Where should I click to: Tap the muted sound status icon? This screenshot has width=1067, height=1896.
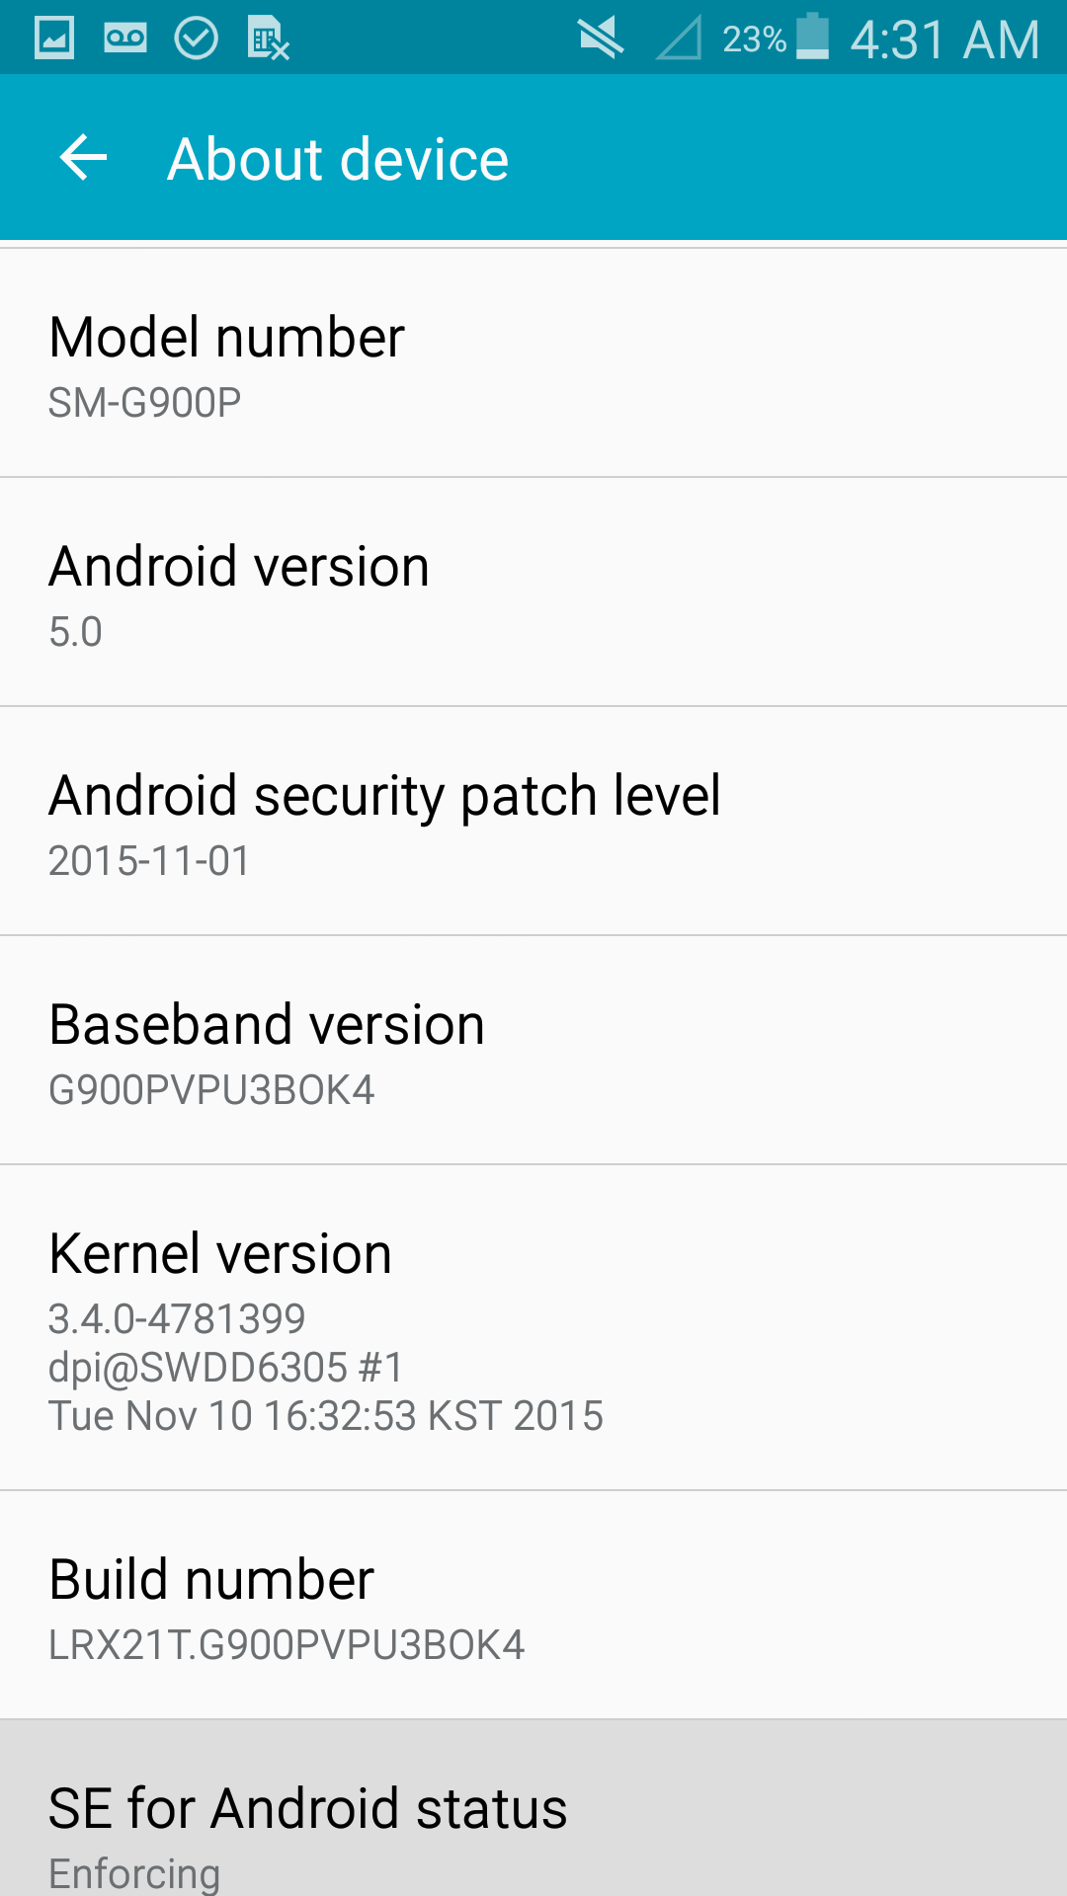click(601, 39)
